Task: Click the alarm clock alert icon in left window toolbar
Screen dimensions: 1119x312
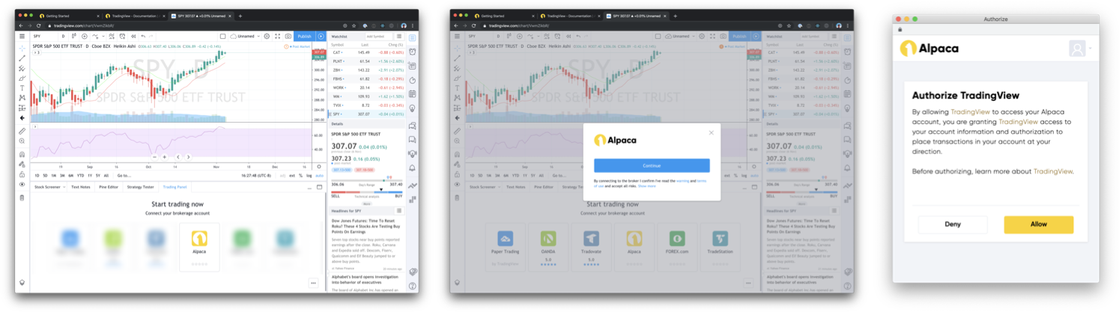Action: coord(122,36)
